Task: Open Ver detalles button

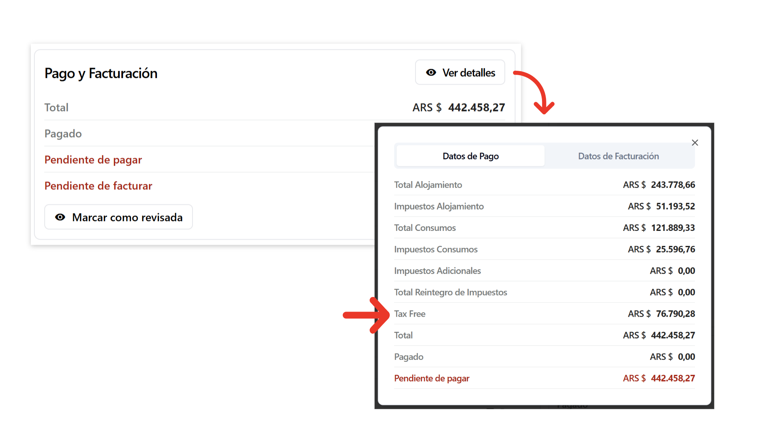Action: [460, 73]
